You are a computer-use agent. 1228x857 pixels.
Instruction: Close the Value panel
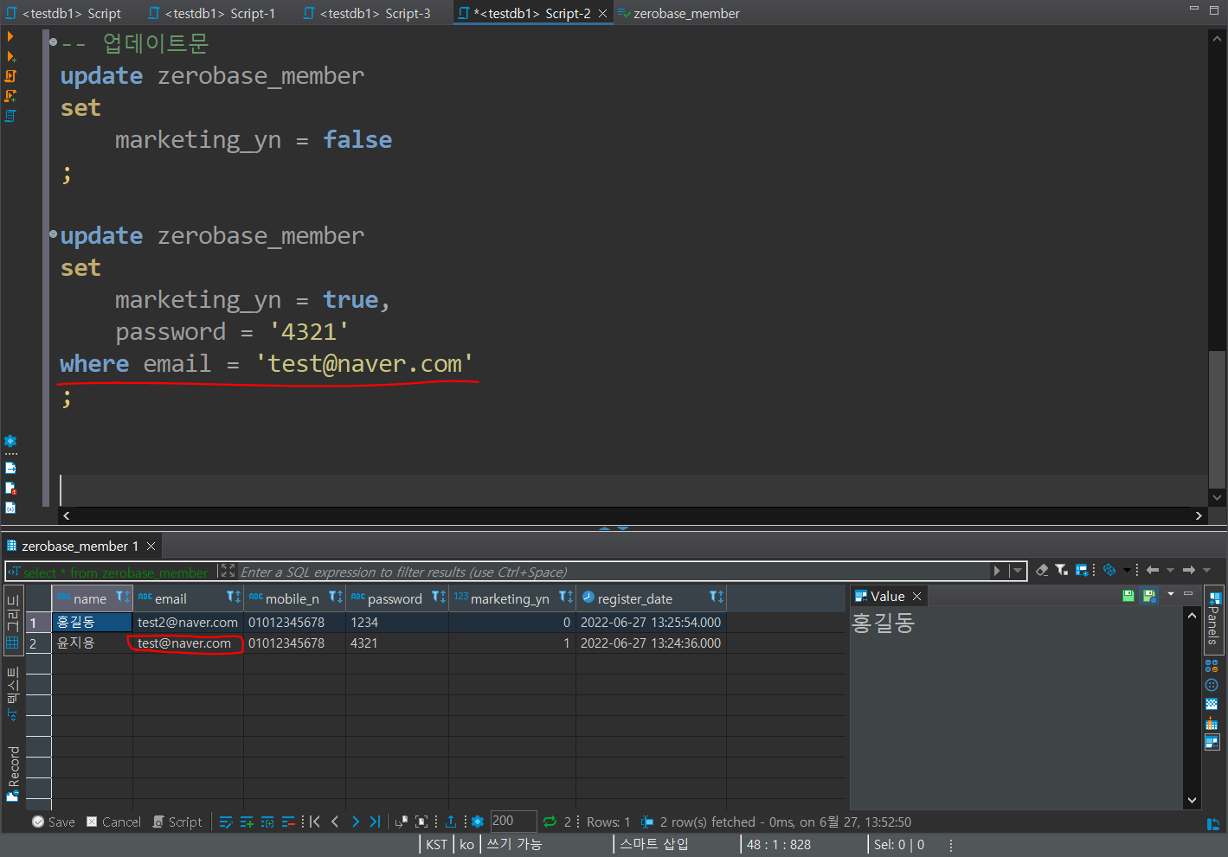[917, 596]
